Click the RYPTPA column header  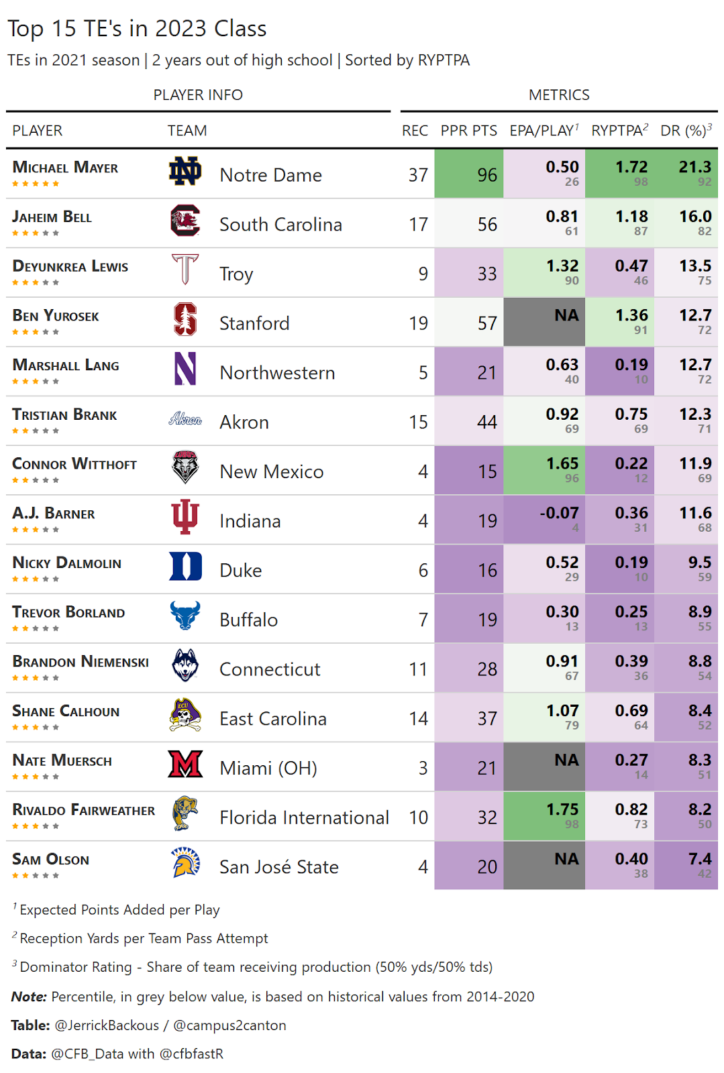(619, 131)
